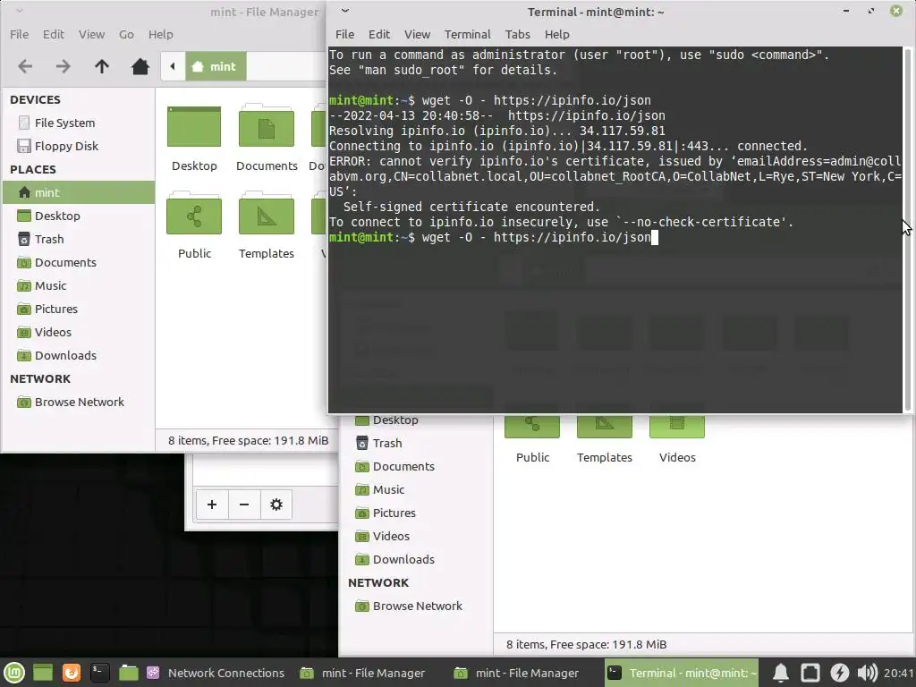The image size is (916, 687).
Task: Select Documents folder icon in front File Manager
Action: coord(267,127)
